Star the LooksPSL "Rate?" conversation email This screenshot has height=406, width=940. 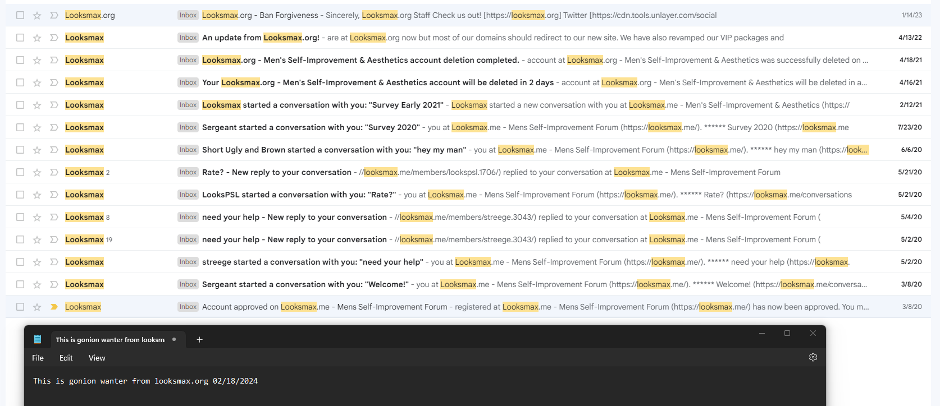tap(37, 195)
